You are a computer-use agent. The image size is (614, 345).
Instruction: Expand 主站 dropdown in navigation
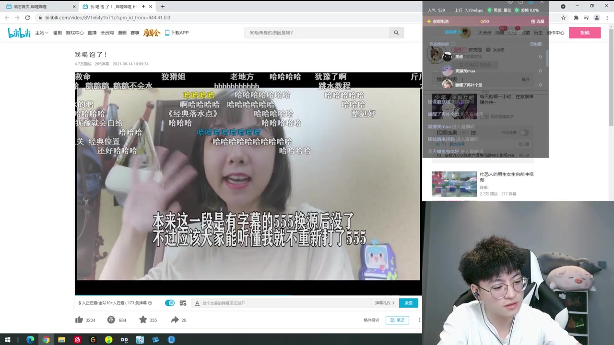pos(41,33)
